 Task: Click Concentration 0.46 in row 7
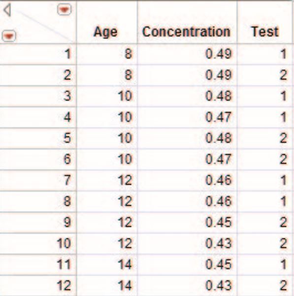pyautogui.click(x=218, y=180)
